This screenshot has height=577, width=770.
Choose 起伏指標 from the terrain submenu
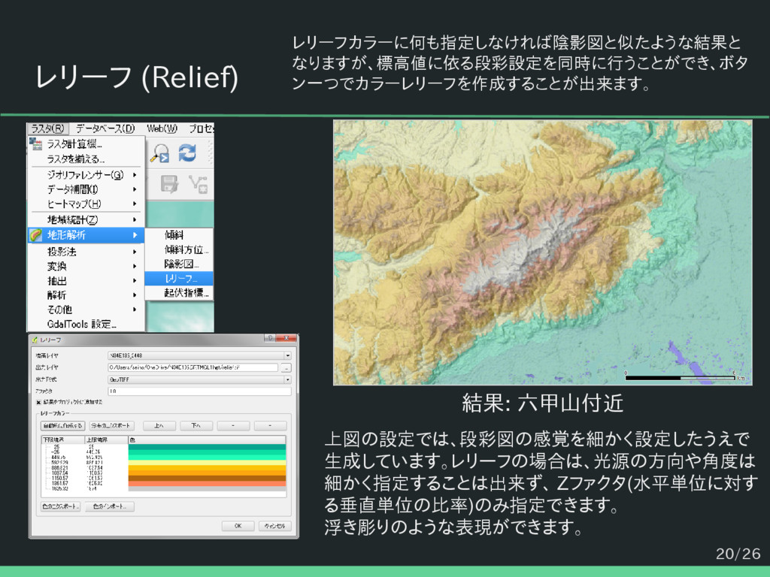coord(179,293)
